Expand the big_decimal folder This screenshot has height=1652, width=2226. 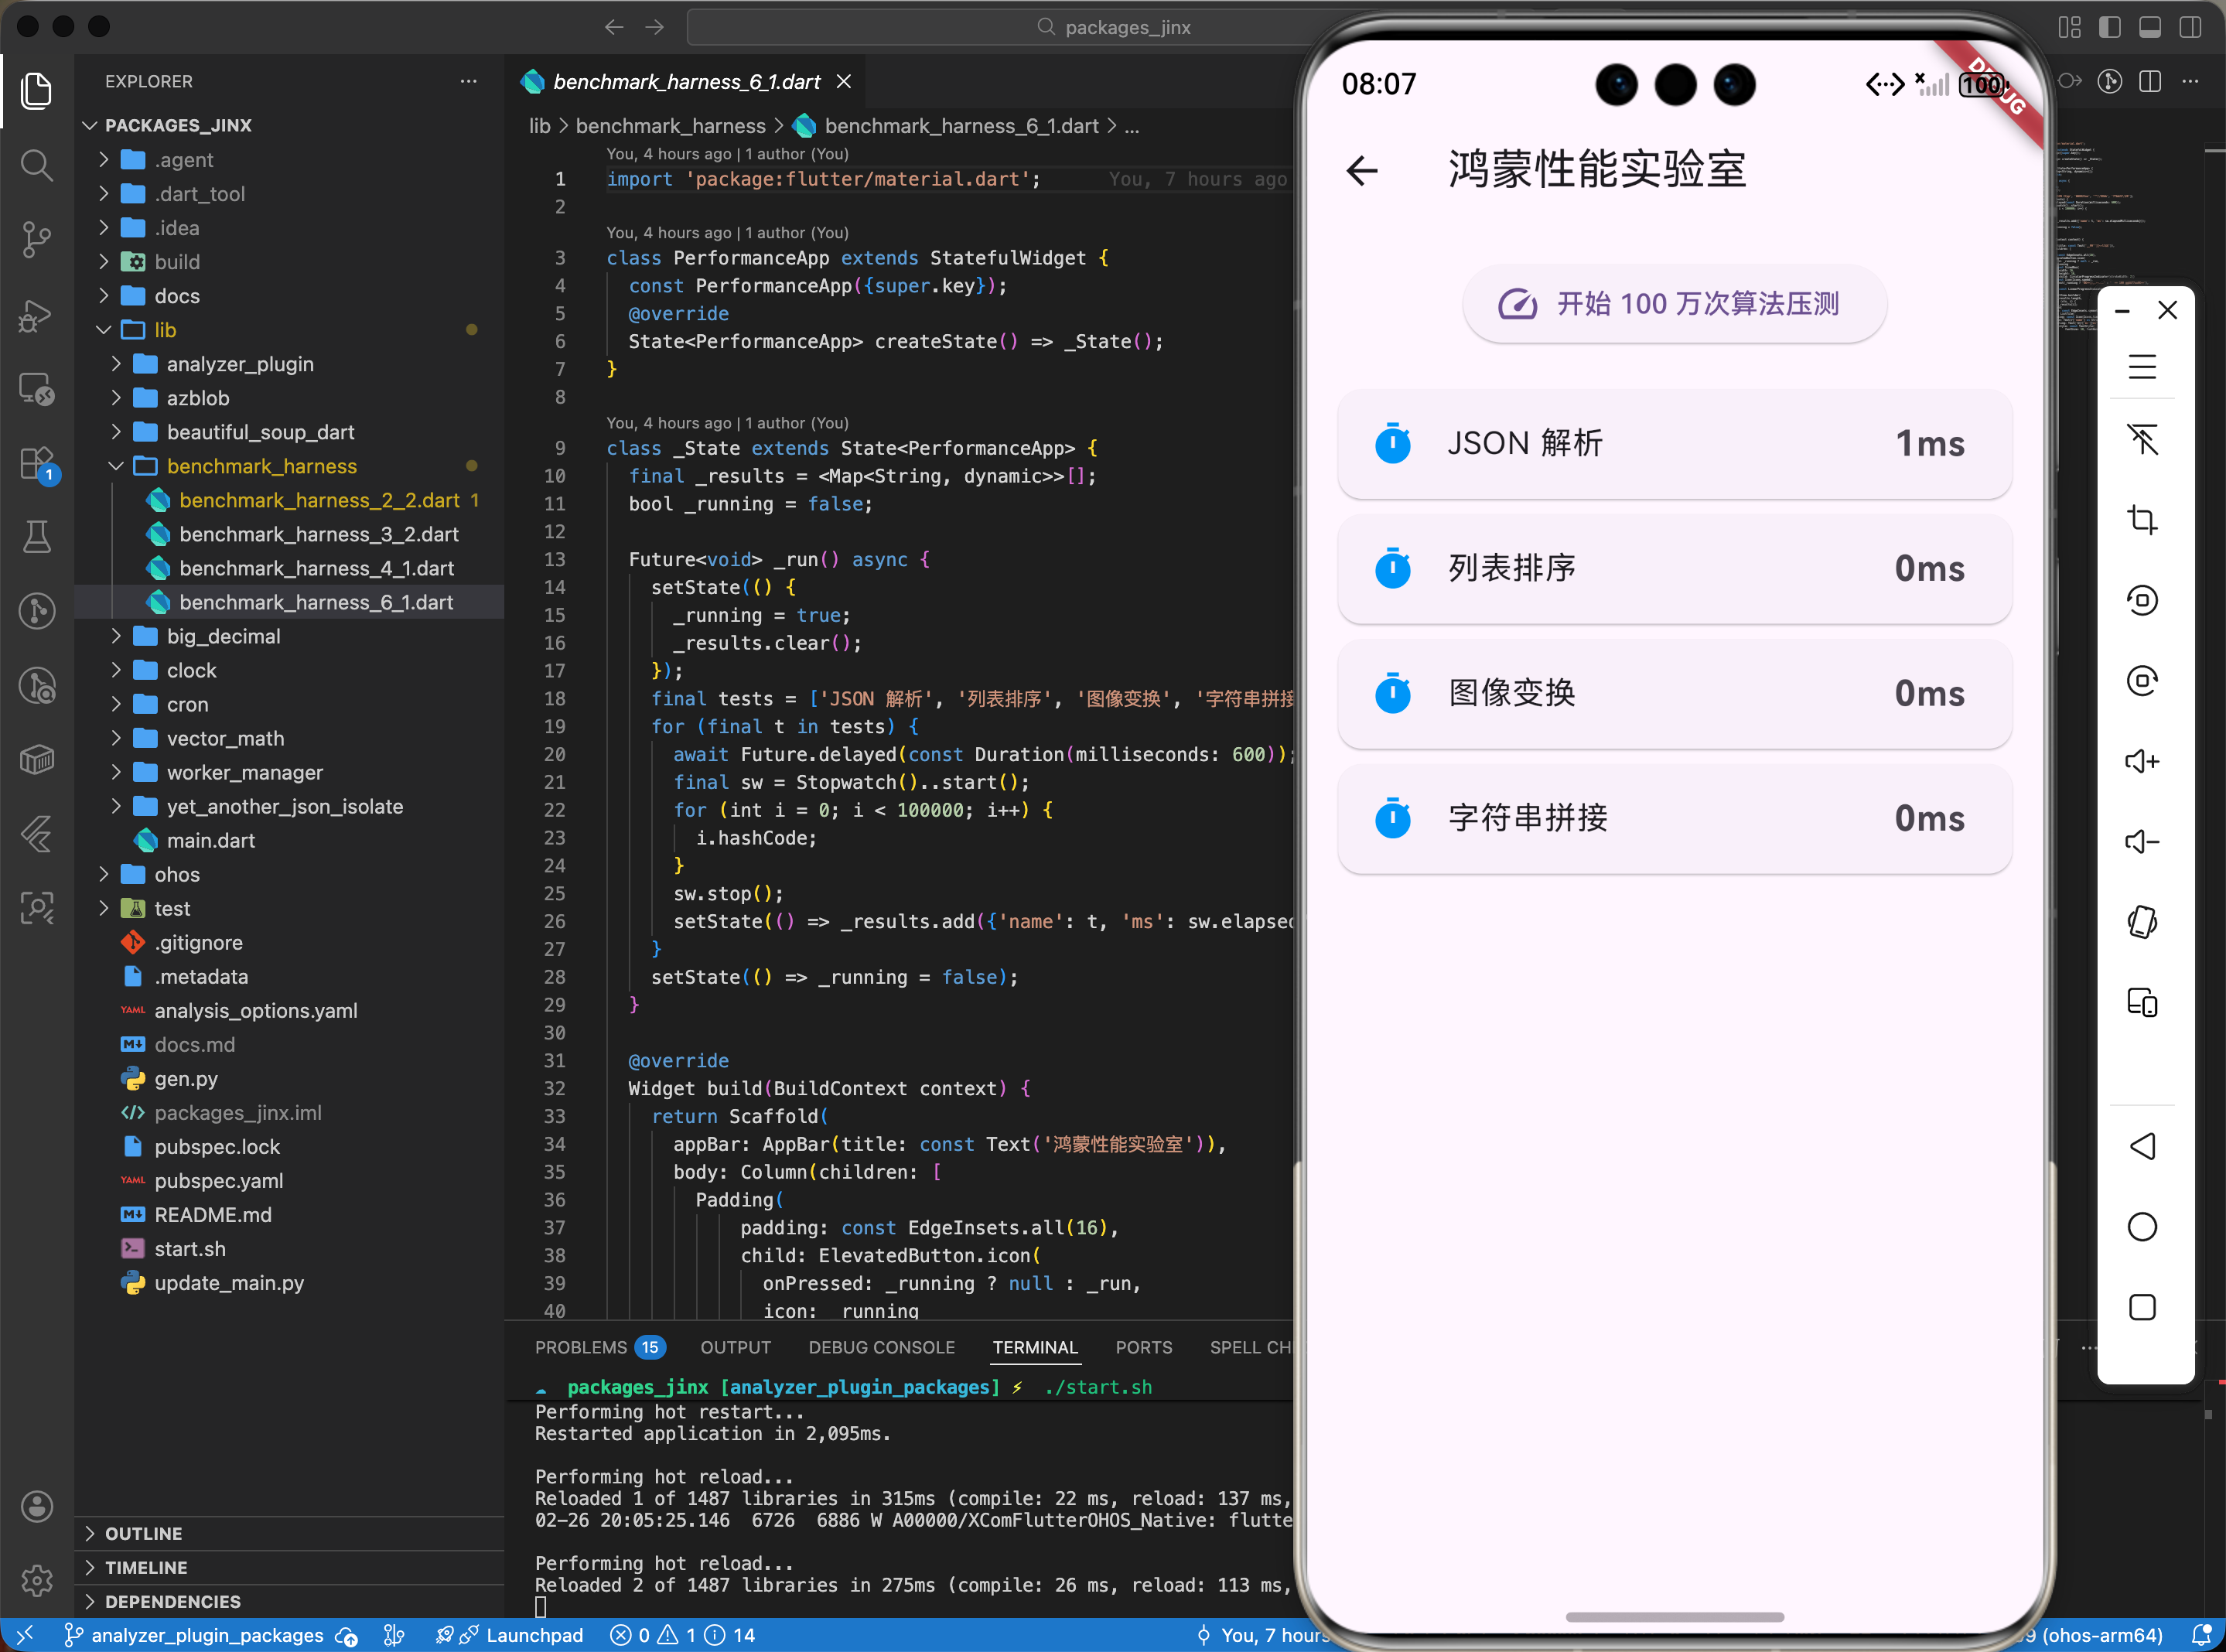click(223, 636)
